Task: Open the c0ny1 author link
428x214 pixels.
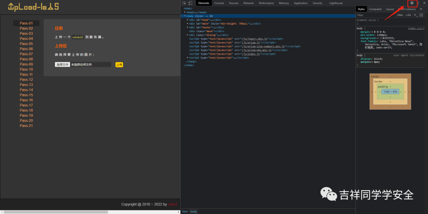Action: (x=172, y=204)
